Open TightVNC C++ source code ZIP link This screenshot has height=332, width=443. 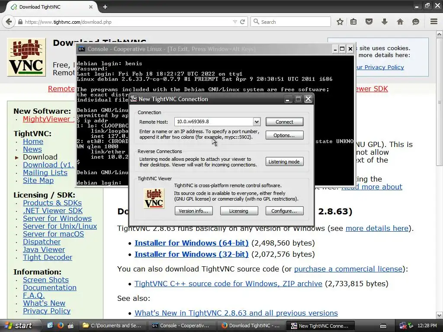pyautogui.click(x=228, y=284)
